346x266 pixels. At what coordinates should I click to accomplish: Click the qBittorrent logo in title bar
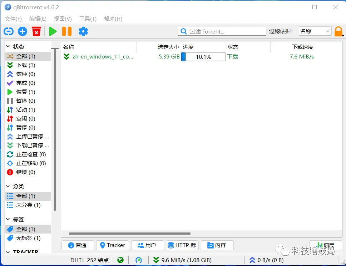pyautogui.click(x=8, y=7)
